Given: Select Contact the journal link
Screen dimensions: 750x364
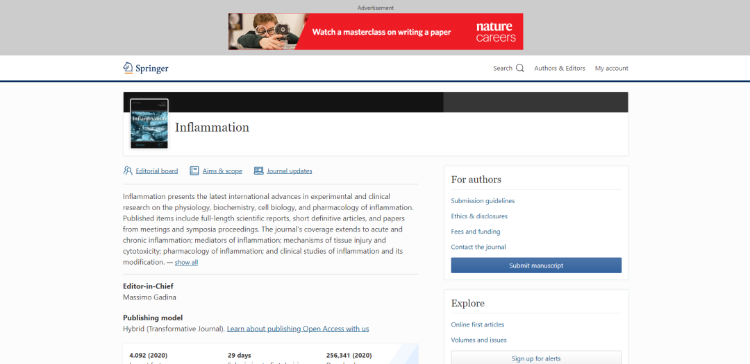Looking at the screenshot, I should [x=478, y=247].
